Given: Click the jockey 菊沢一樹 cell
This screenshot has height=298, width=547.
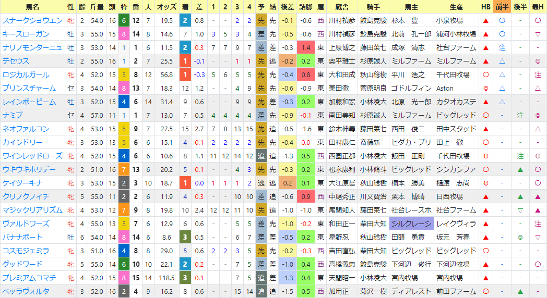Looking at the screenshot, I should pyautogui.click(x=373, y=292).
